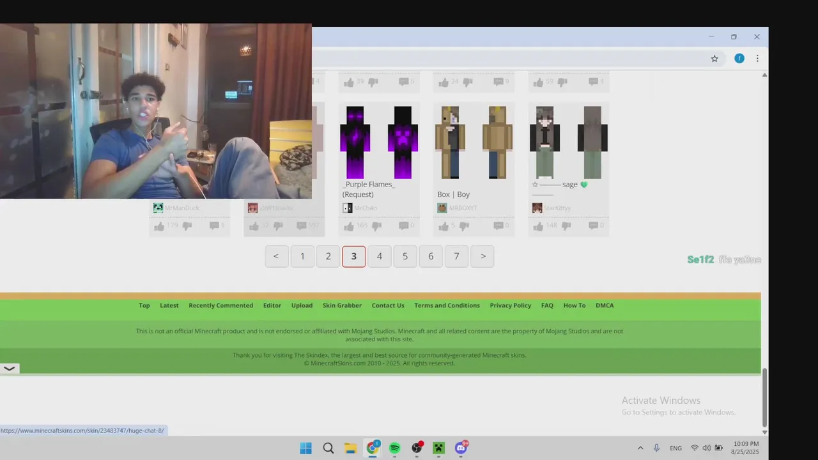
Task: Open the Box | Boy skin thumbnail
Action: [x=474, y=142]
